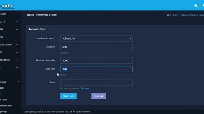
Task: Open the Wifi-soft logo
Action: tap(8, 6)
